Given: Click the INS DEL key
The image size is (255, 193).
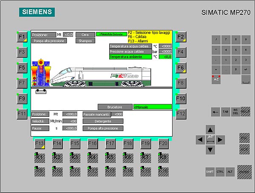Looking at the screenshot, I should tap(235, 112).
